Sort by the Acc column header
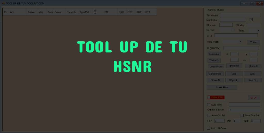The height and width of the screenshot is (133, 264). tap(18, 12)
